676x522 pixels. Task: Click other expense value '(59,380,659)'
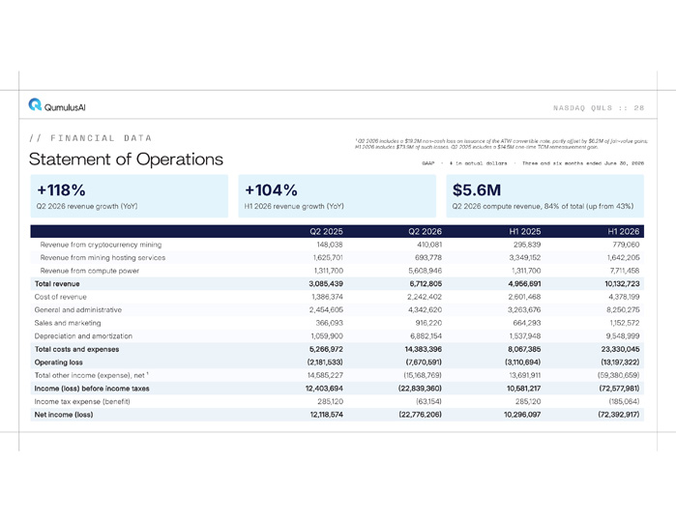click(x=619, y=375)
